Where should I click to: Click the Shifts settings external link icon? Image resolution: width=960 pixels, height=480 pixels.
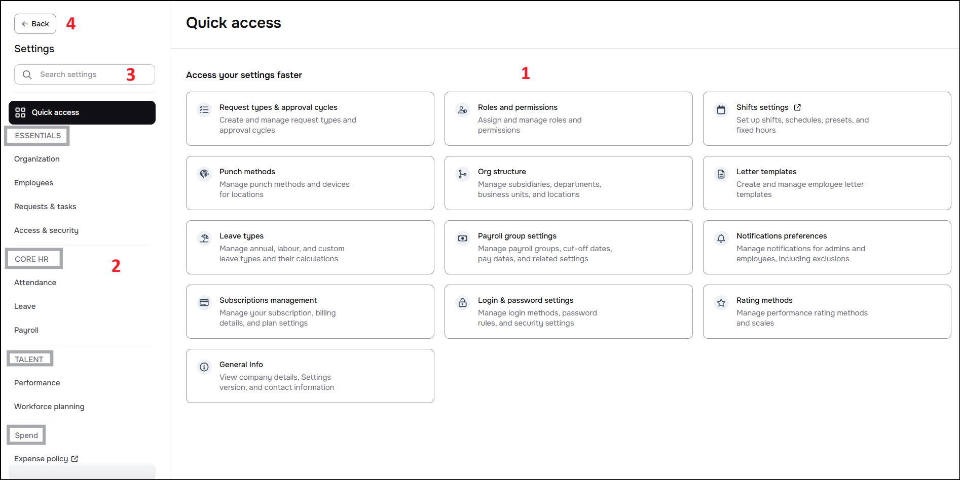pos(797,107)
